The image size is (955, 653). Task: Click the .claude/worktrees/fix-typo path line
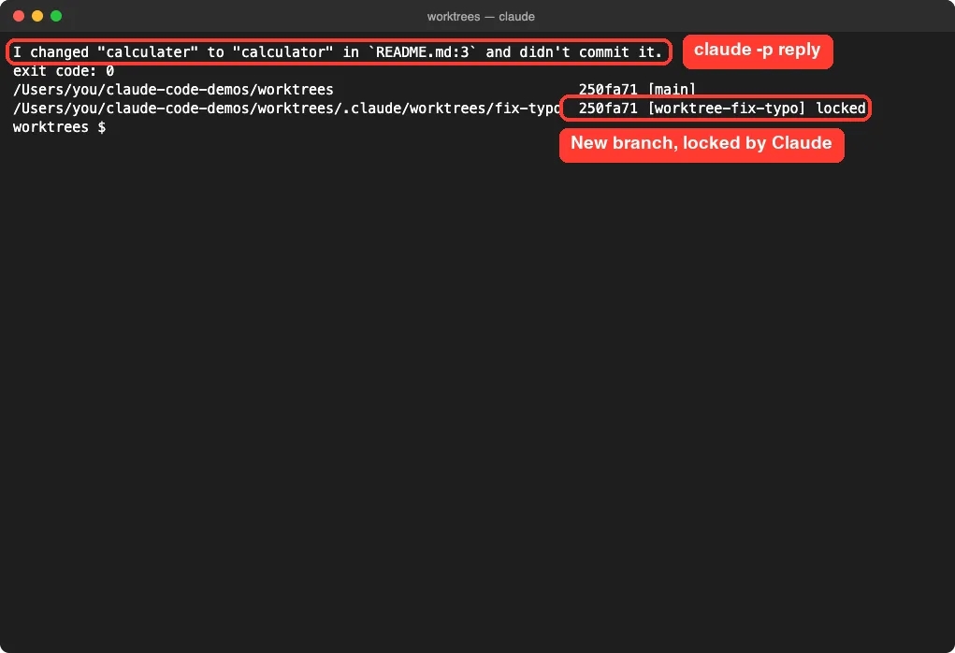pyautogui.click(x=286, y=109)
